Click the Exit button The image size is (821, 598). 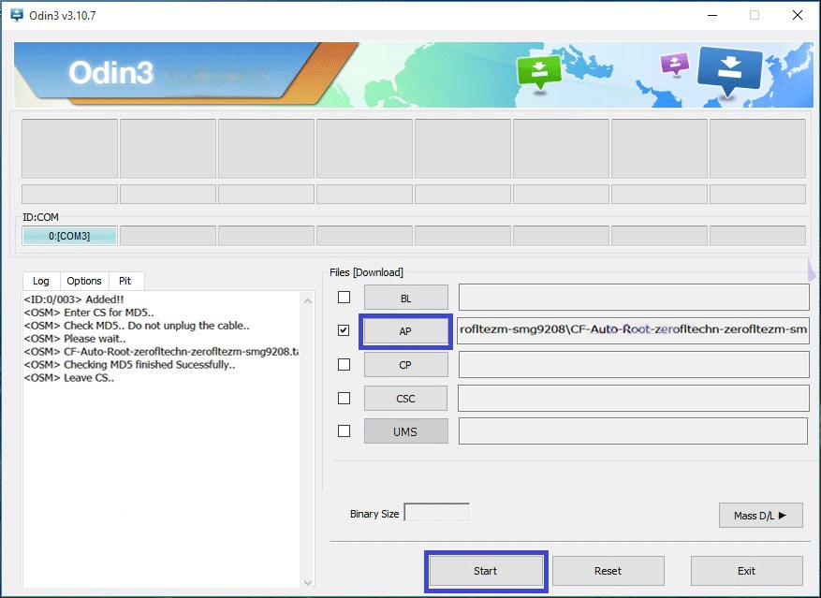click(x=747, y=571)
